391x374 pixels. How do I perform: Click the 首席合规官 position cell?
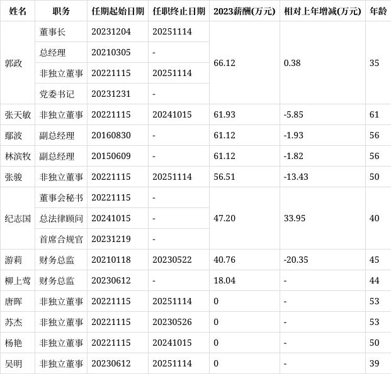click(x=61, y=239)
